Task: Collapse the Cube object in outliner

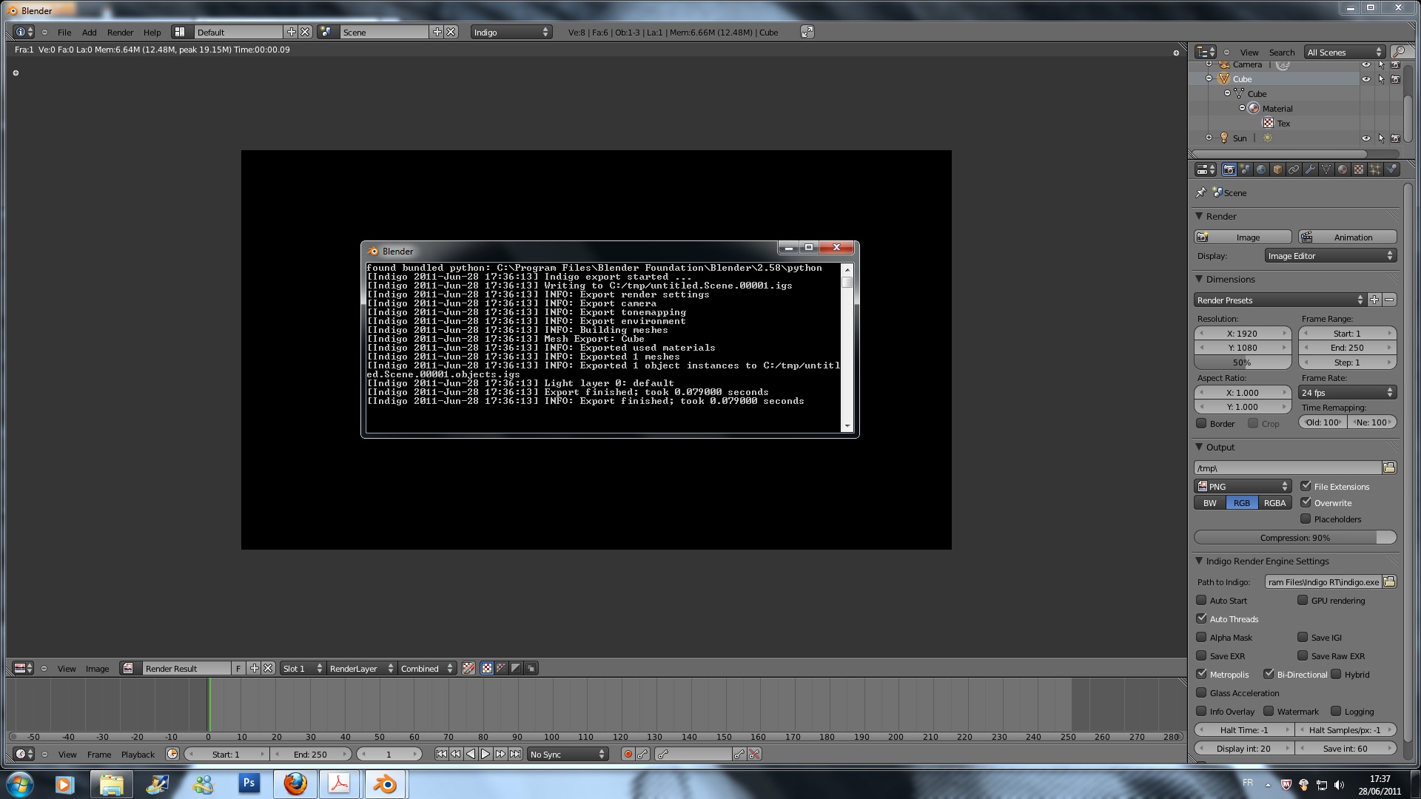Action: [x=1209, y=78]
